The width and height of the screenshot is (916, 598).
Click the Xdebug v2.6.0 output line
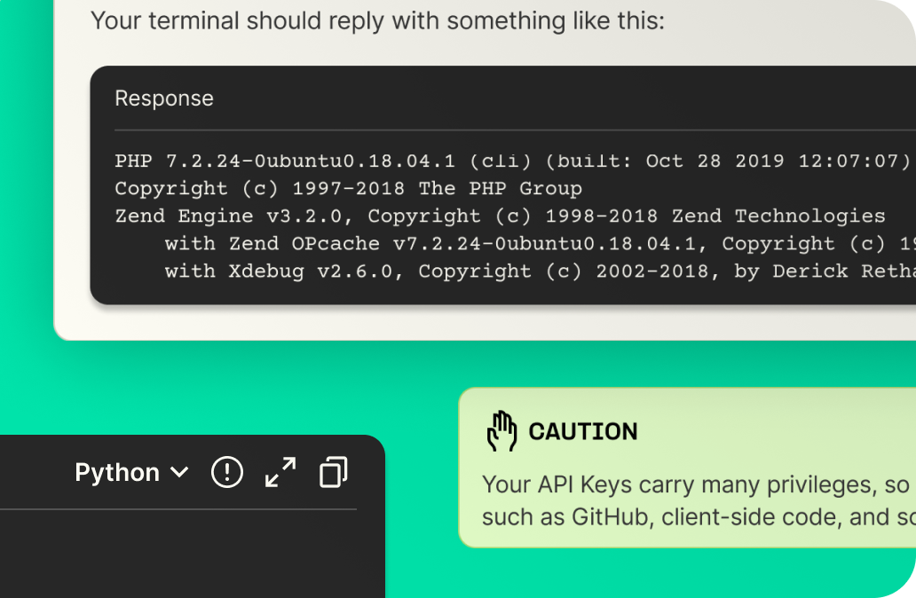541,271
